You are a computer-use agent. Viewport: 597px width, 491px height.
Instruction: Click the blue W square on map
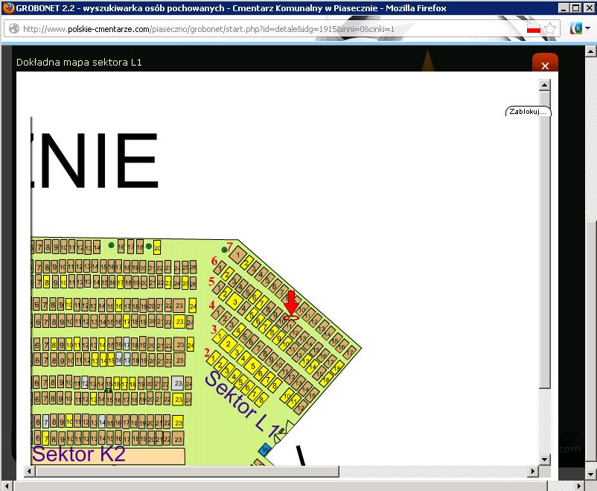pyautogui.click(x=265, y=449)
